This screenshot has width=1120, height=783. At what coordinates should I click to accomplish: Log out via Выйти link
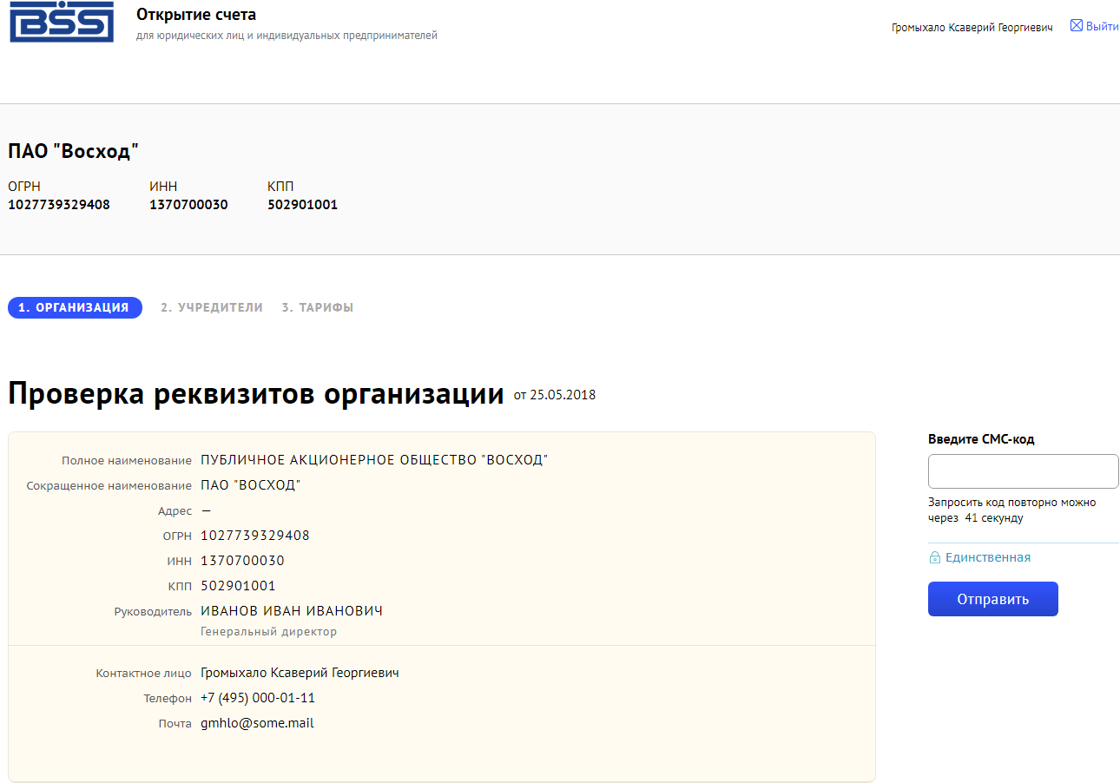pyautogui.click(x=1102, y=26)
